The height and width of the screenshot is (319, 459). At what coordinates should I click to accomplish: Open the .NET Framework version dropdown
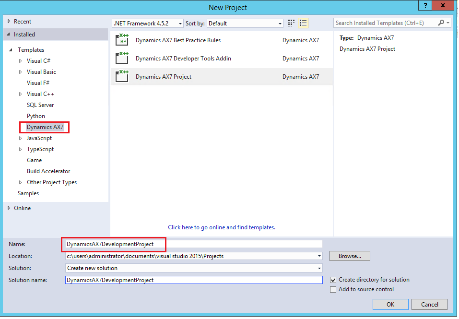(148, 23)
